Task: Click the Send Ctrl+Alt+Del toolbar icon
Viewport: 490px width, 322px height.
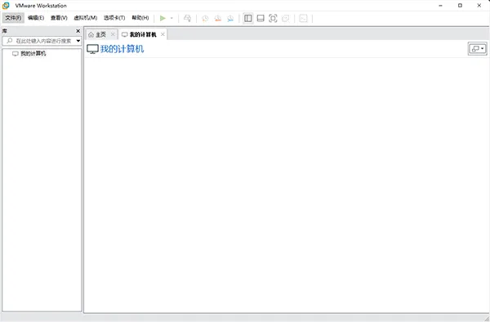Action: [187, 18]
